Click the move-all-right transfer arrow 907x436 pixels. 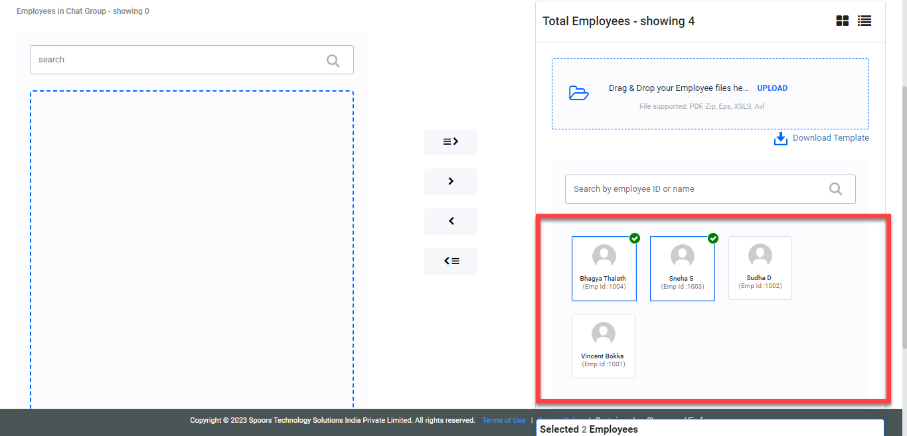tap(451, 142)
